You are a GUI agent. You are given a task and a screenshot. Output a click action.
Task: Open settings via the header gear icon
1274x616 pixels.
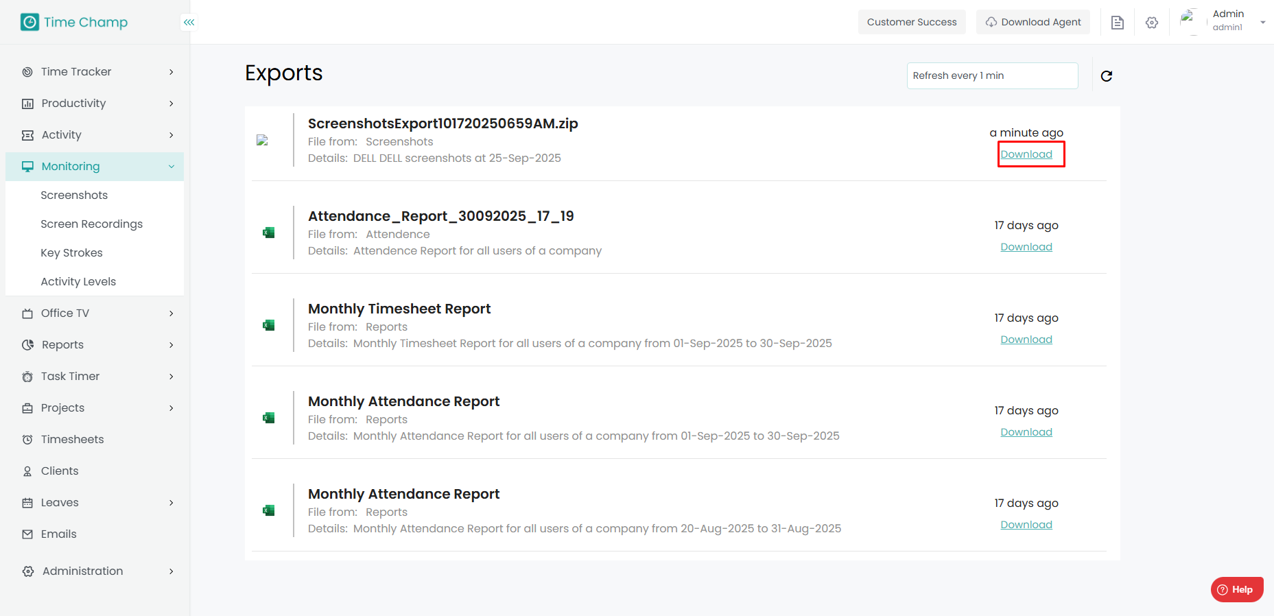1152,23
